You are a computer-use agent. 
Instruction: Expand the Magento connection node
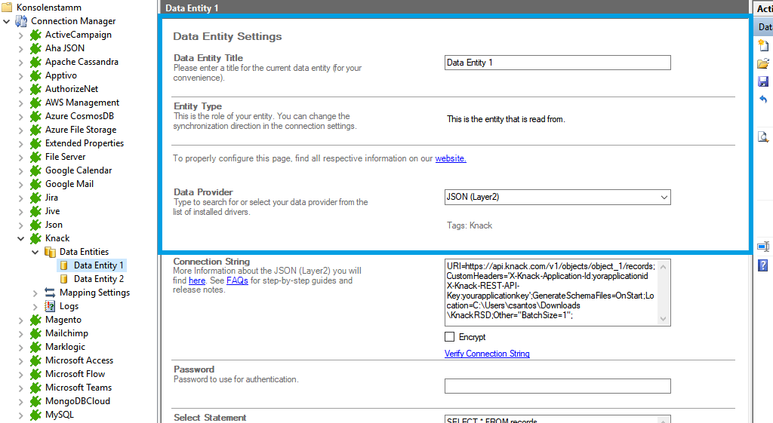[x=21, y=320]
